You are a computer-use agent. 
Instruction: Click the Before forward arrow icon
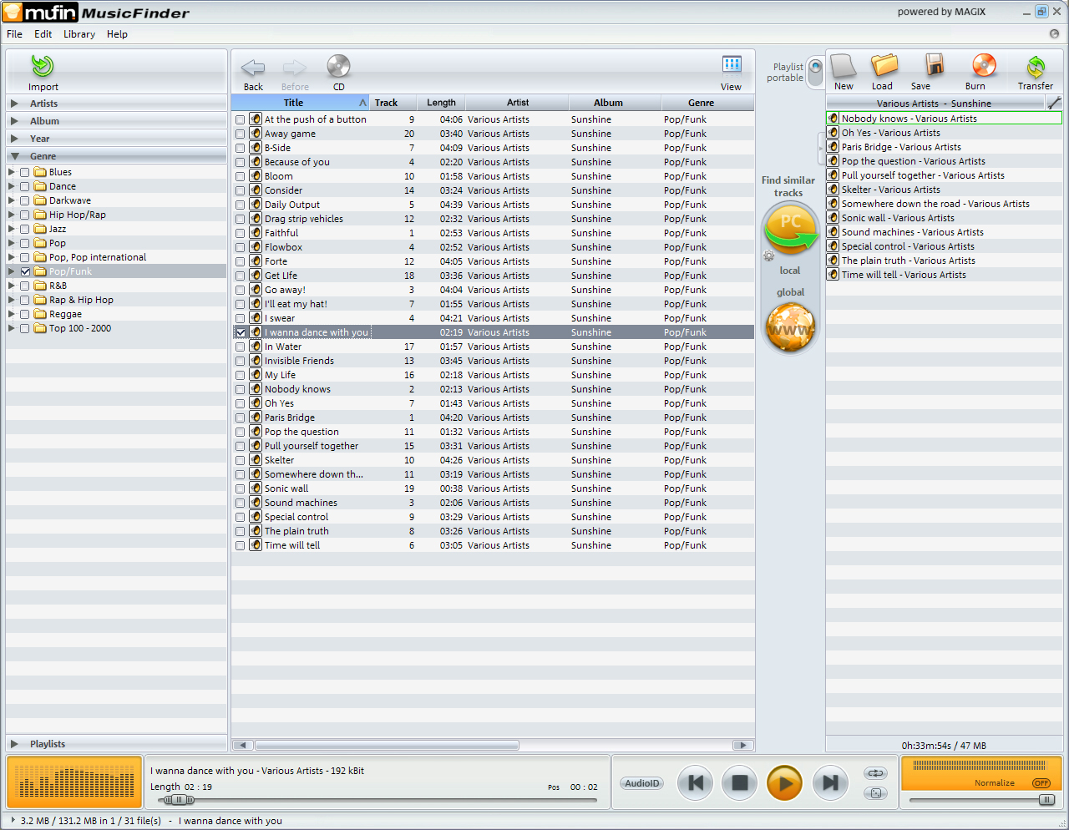[294, 68]
